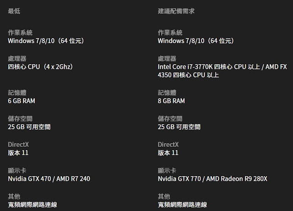The image size is (293, 211).
Task: Click the 4350 四核心 CPU 以上 line
Action: 188,75
